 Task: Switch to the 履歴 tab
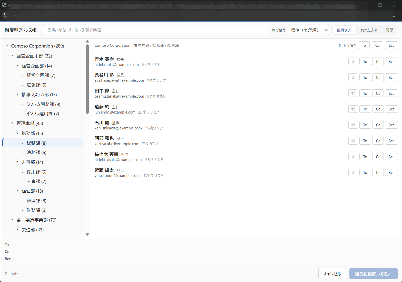point(389,30)
